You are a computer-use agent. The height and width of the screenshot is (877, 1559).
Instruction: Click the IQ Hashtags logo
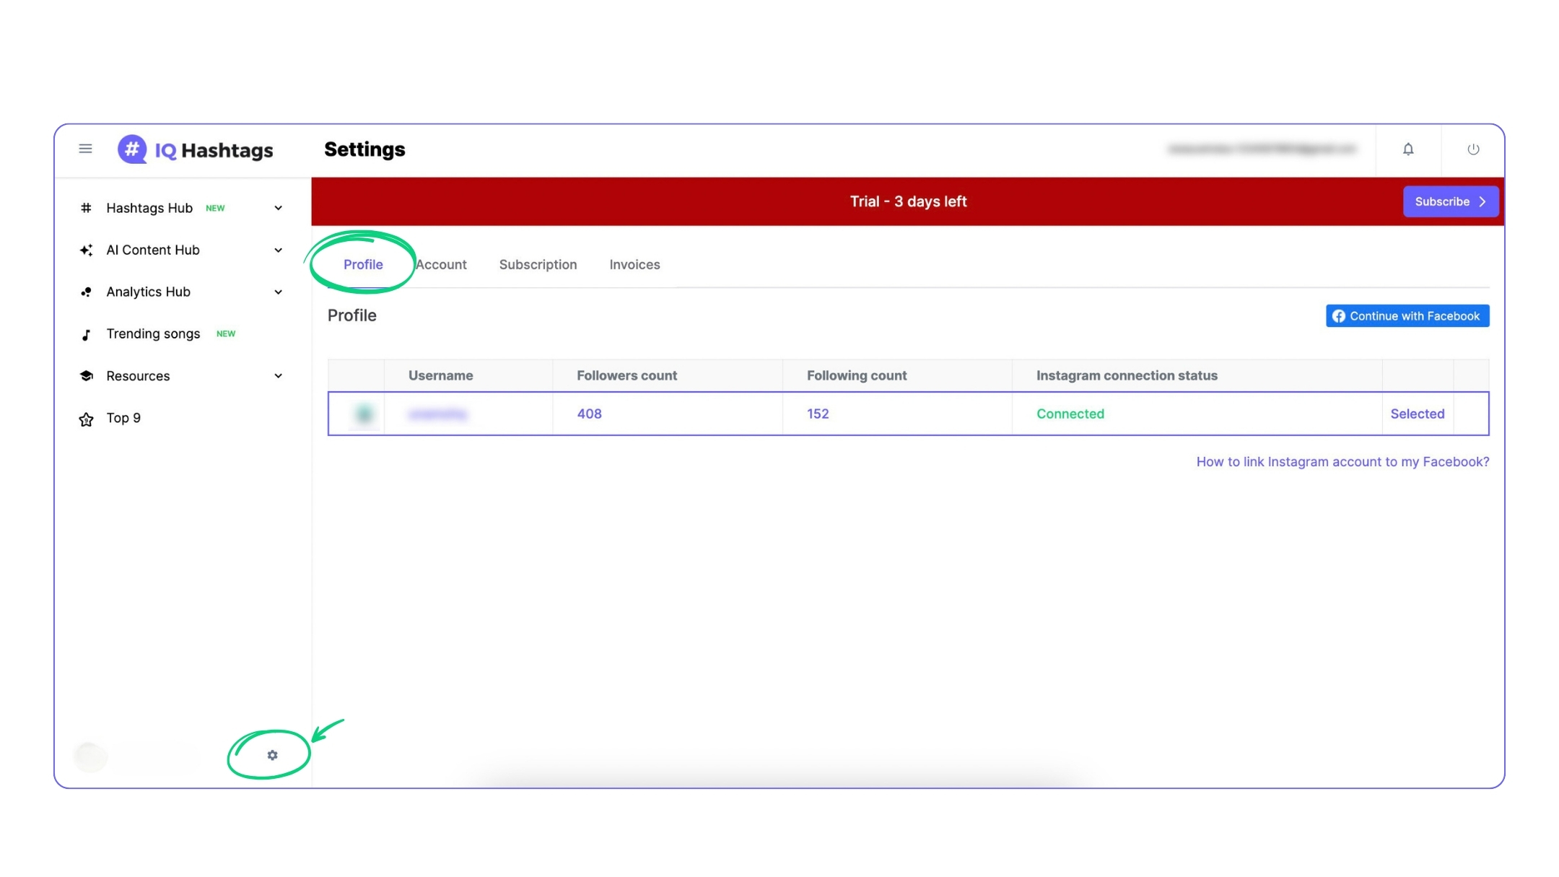[x=195, y=149]
